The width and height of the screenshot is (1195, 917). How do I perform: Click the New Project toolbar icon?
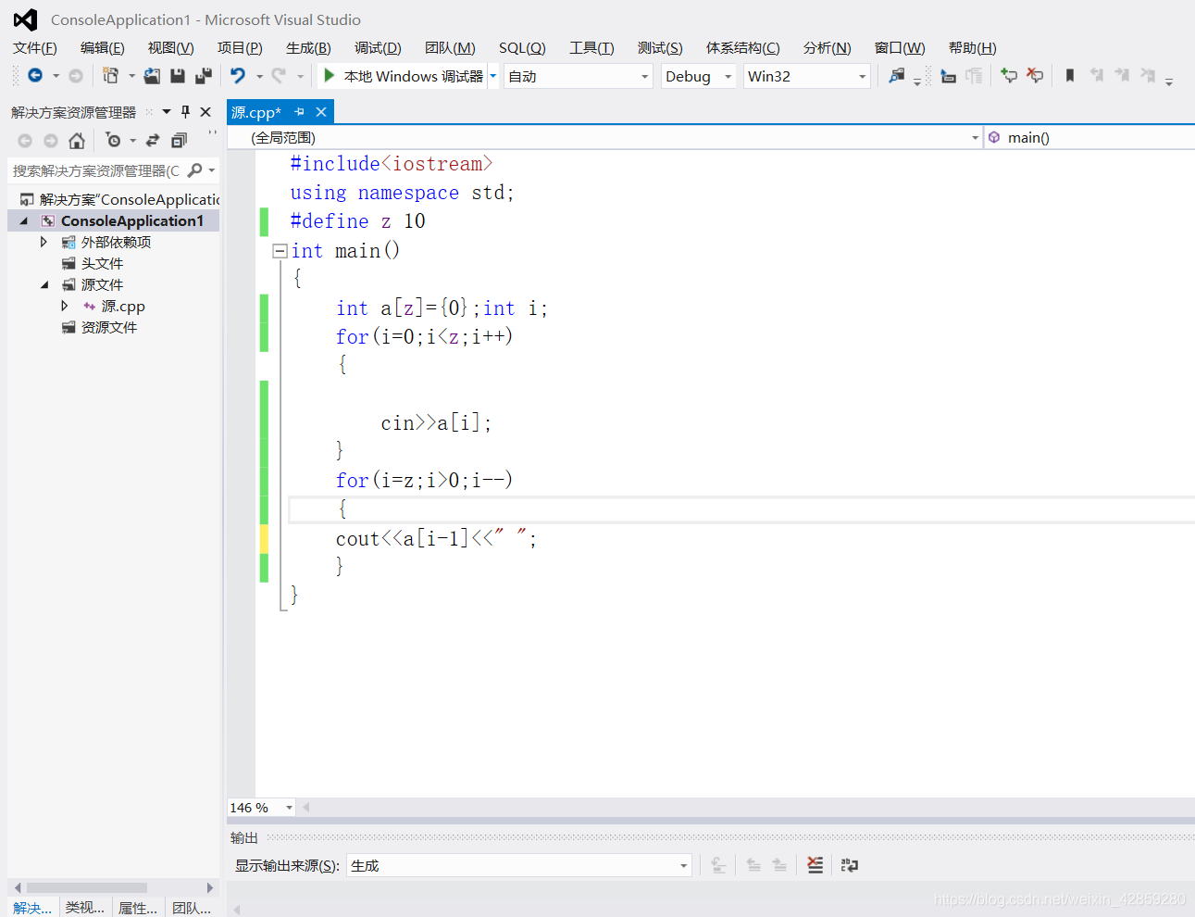[x=110, y=76]
